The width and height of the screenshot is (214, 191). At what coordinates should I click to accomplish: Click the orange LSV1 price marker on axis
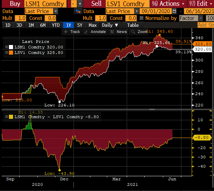[x=203, y=44]
